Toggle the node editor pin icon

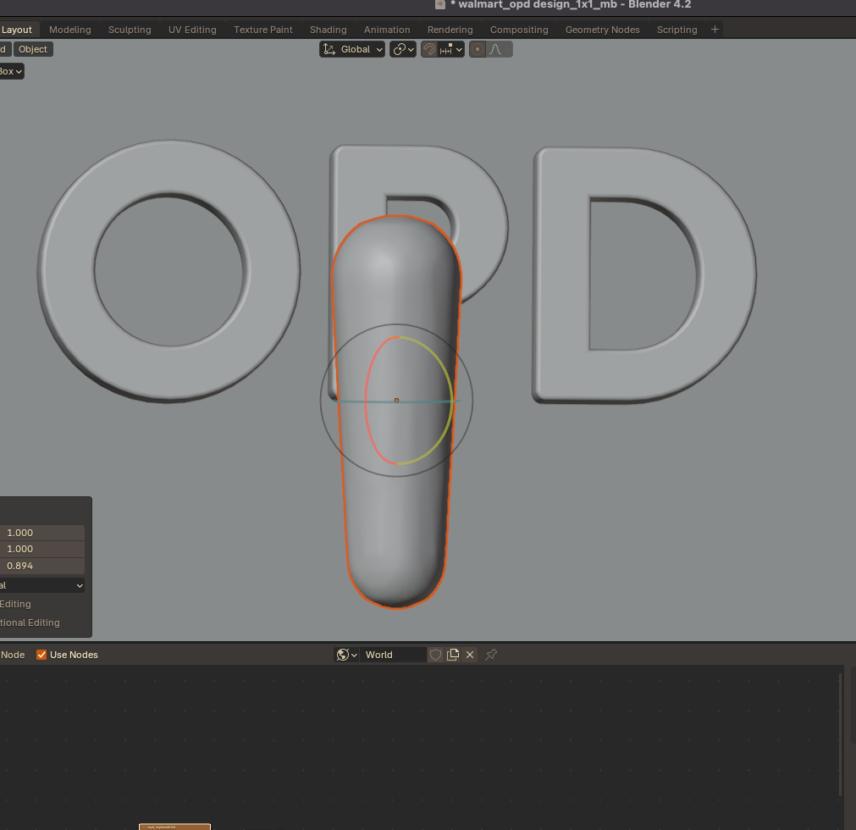coord(491,654)
